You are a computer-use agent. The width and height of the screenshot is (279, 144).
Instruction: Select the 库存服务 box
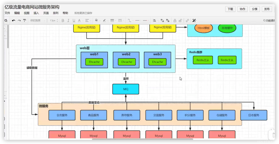coord(127,115)
